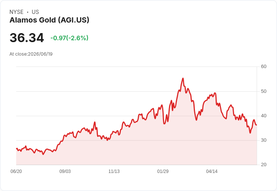277x191 pixels.
Task: Click the 60 price axis label
Action: pyautogui.click(x=263, y=67)
